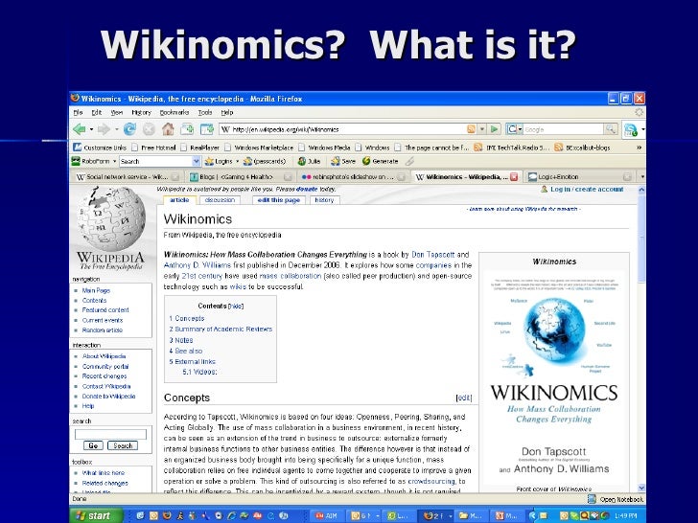Click the Concepts section edit link
This screenshot has height=523, width=698.
click(x=464, y=398)
